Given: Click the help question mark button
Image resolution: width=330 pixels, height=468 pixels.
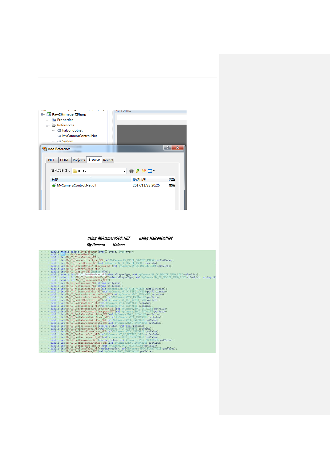Looking at the screenshot, I should (167, 148).
